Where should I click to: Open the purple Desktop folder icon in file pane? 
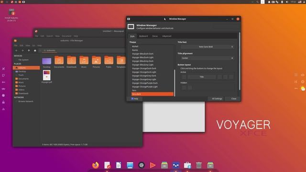click(x=47, y=61)
